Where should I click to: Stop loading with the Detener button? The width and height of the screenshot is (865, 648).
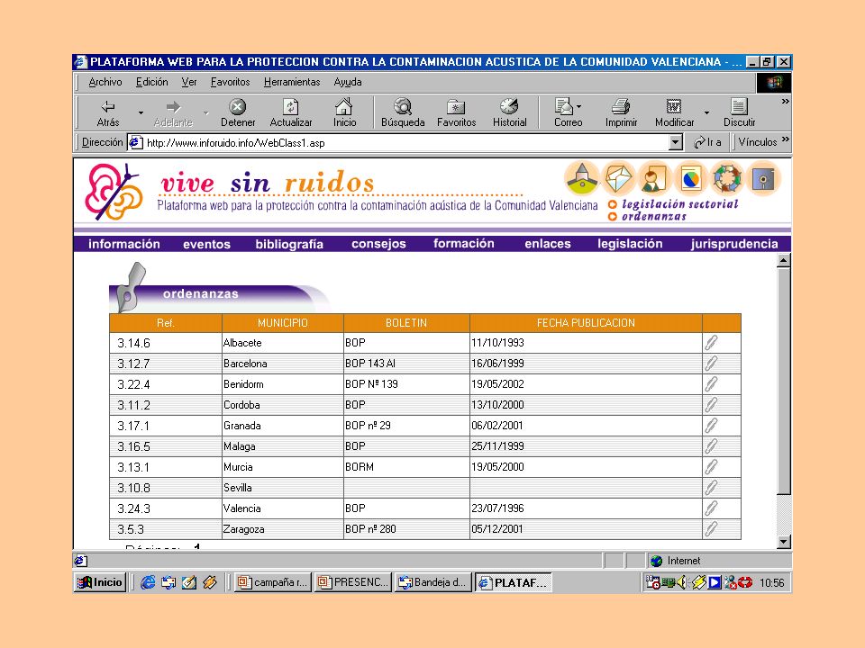(238, 113)
